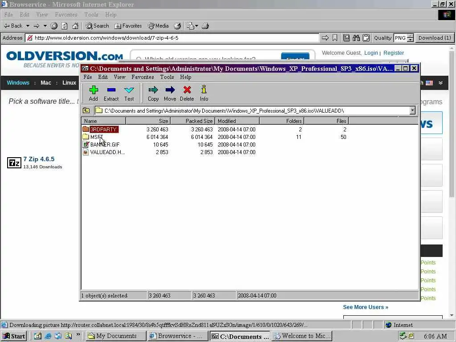Click the icon left of binoculars

point(346,38)
